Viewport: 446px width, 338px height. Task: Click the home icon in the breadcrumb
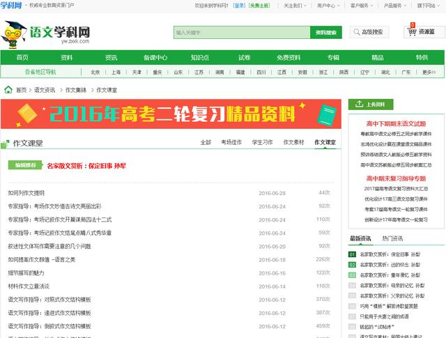point(8,90)
